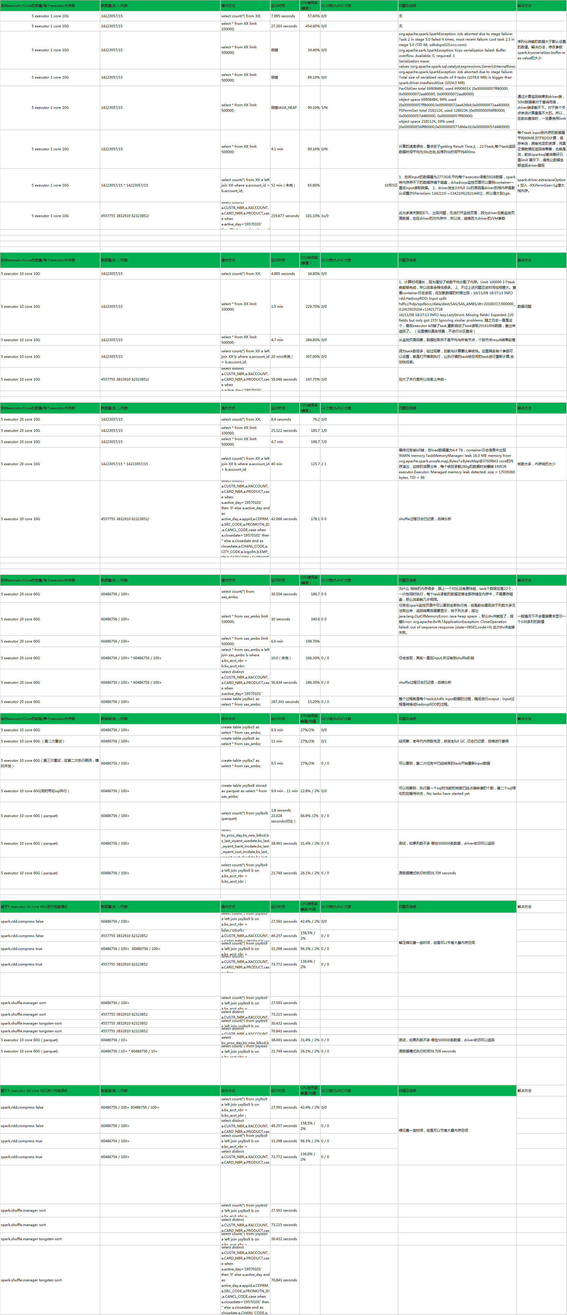567x1315 pixels.
Task: Click the 59.046 seconds runtime cell
Action: click(284, 379)
